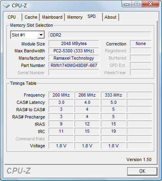
Task: Switch to the CPU tab
Action: (x=13, y=17)
